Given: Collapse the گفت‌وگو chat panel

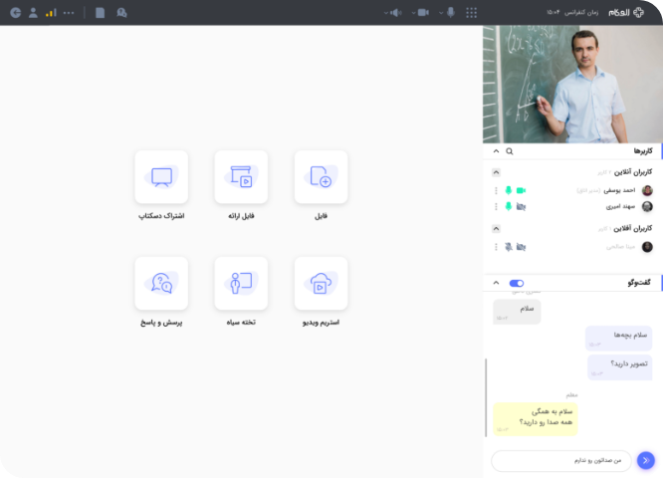Looking at the screenshot, I should coord(496,283).
